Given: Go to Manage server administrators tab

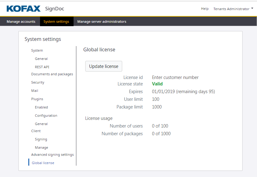Looking at the screenshot, I should click(102, 22).
